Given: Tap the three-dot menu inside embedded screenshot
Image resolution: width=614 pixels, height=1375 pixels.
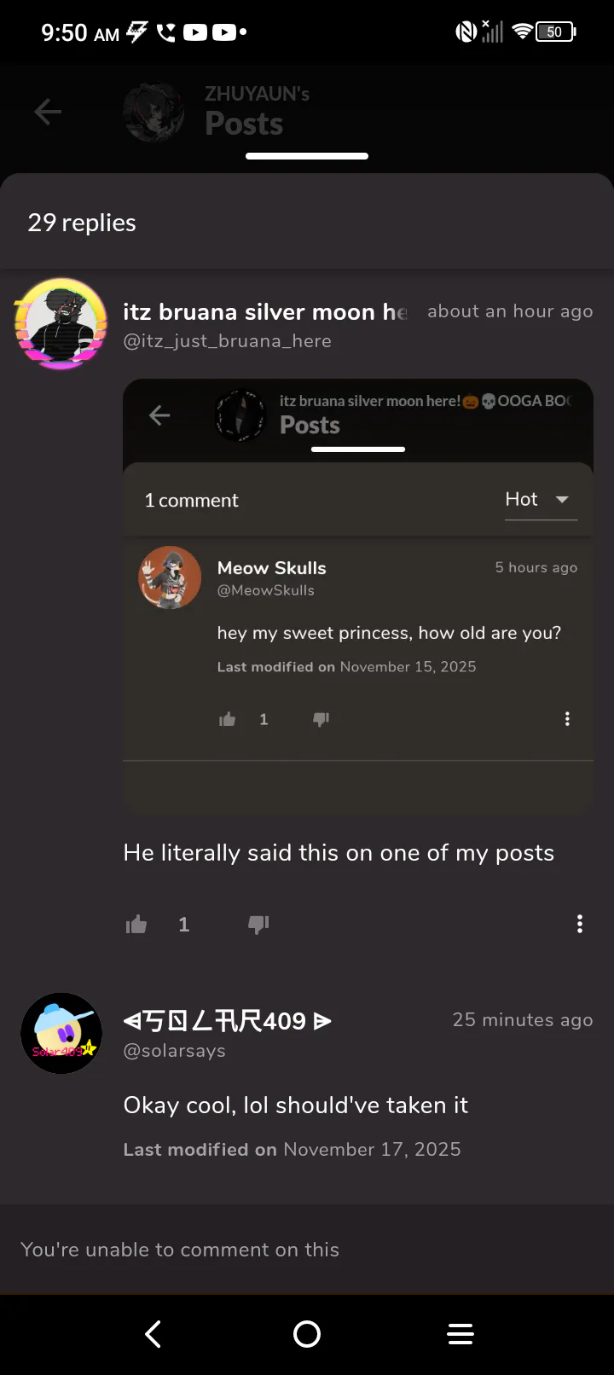Looking at the screenshot, I should point(567,719).
